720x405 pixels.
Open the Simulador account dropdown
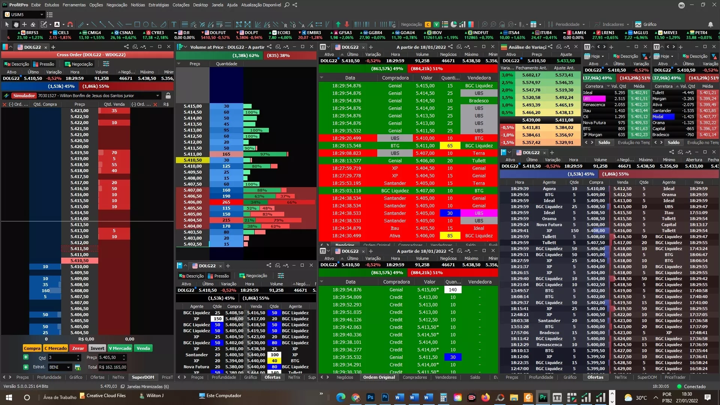point(157,96)
